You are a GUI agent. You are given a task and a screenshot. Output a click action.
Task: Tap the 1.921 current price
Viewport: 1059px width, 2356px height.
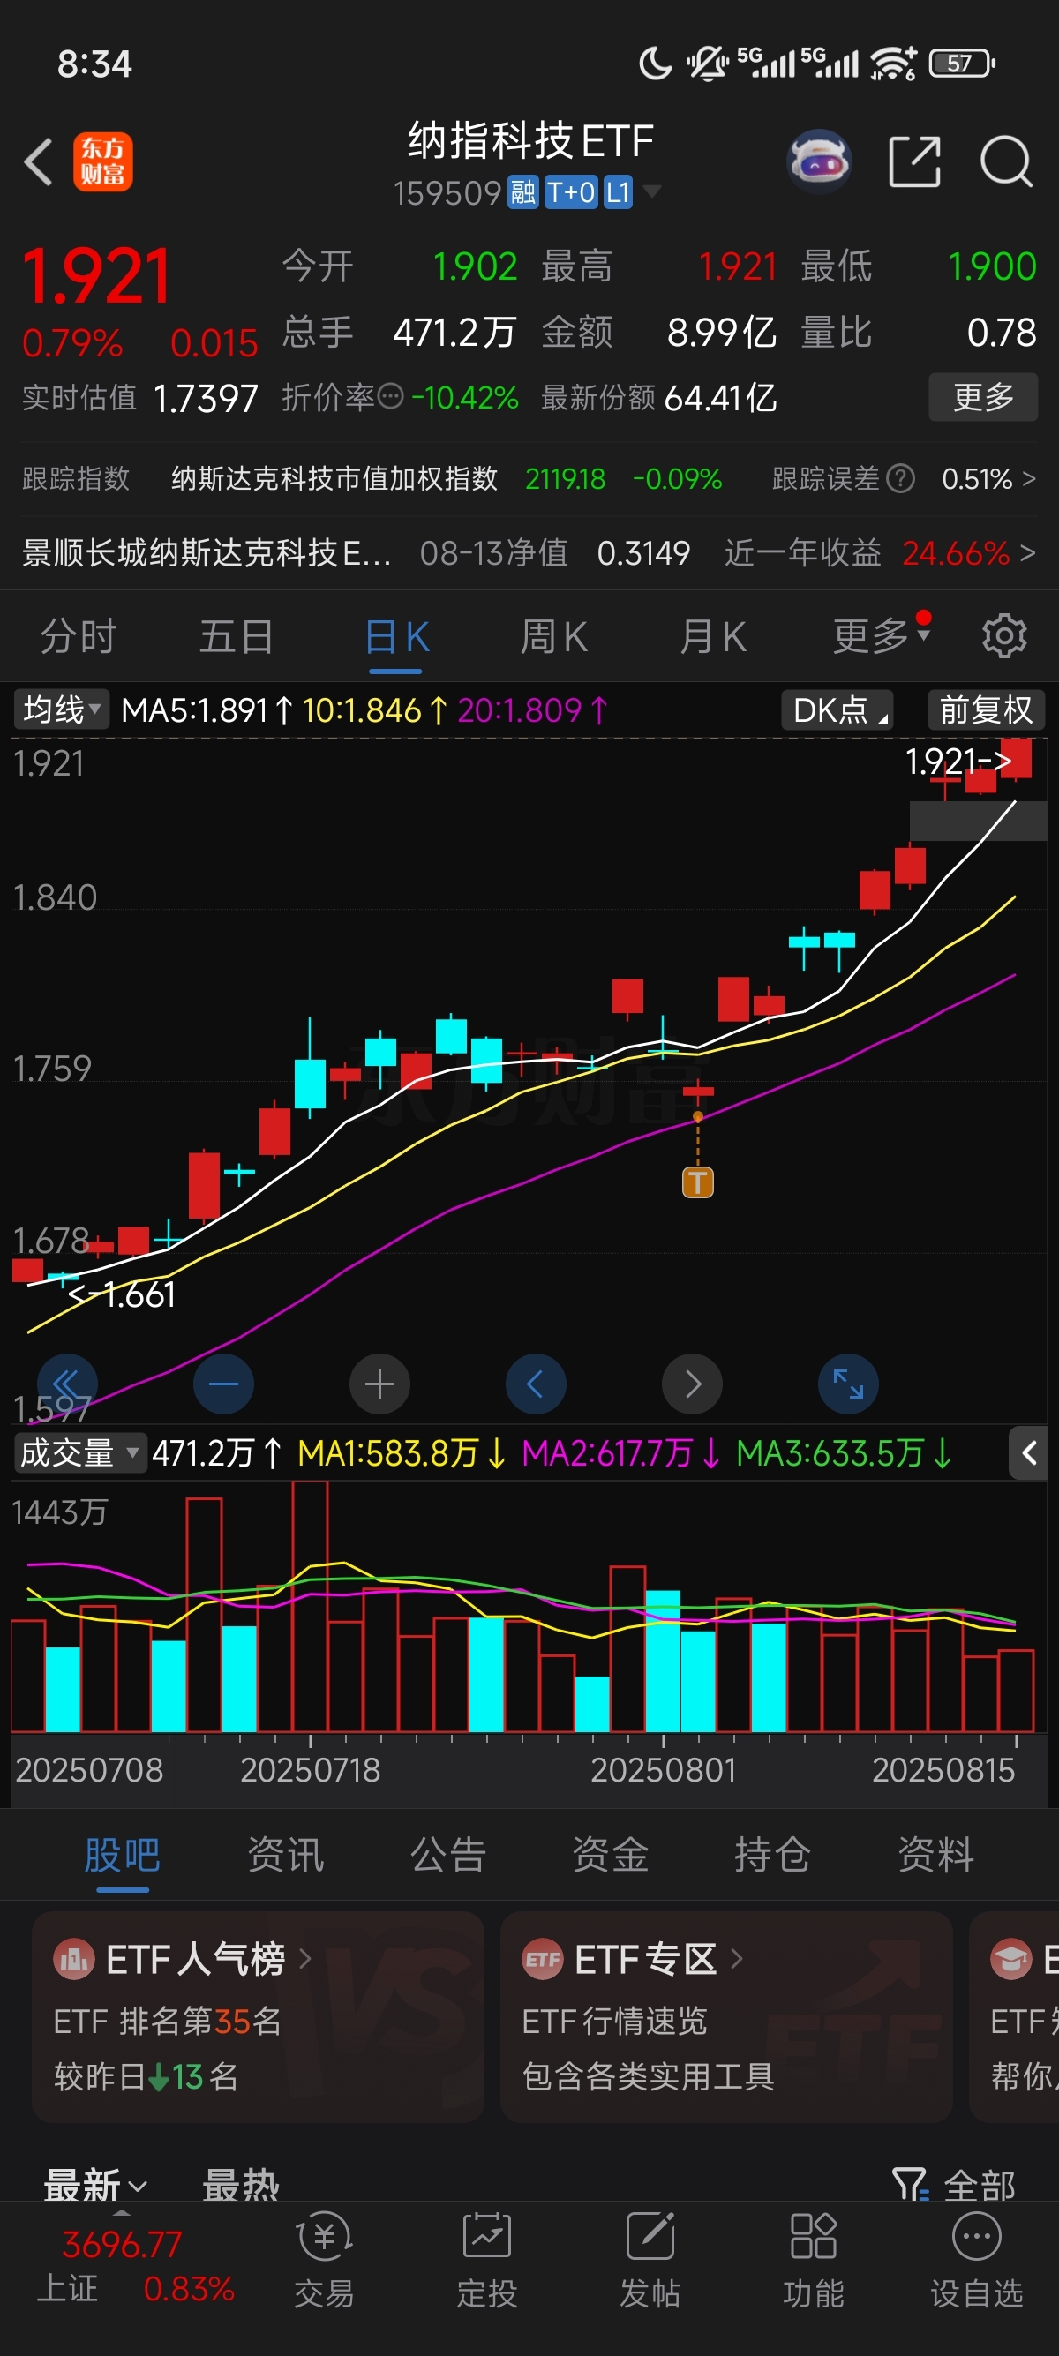point(97,275)
